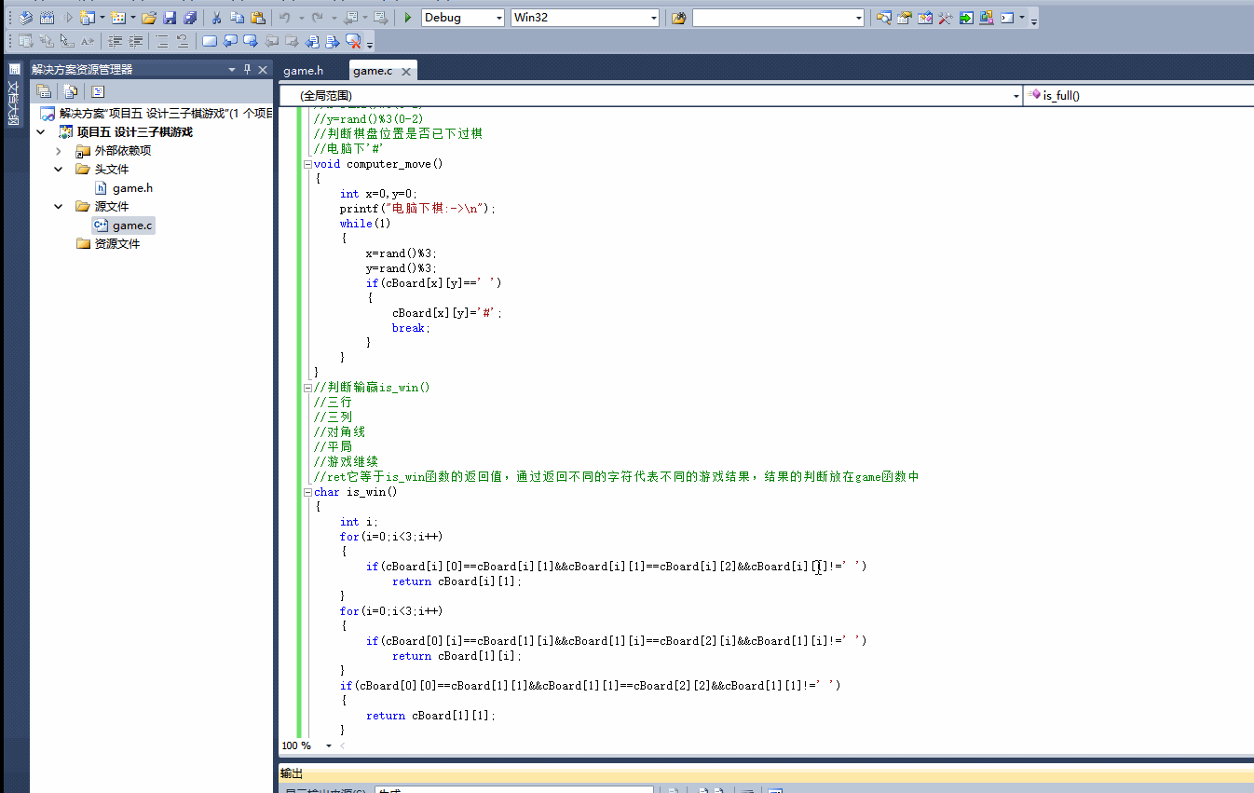Screen dimensions: 1254x793
Task: Close the Solution Explorer panel
Action: [x=263, y=70]
